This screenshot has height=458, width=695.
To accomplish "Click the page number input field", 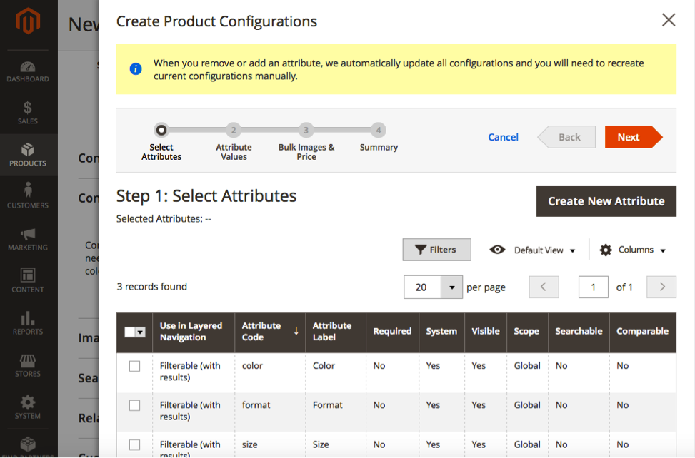I will click(593, 287).
